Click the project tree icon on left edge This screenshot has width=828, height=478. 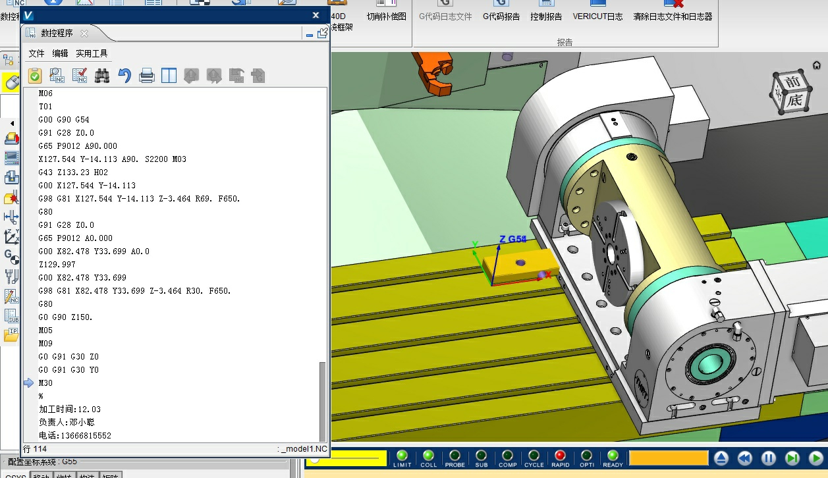[9, 60]
